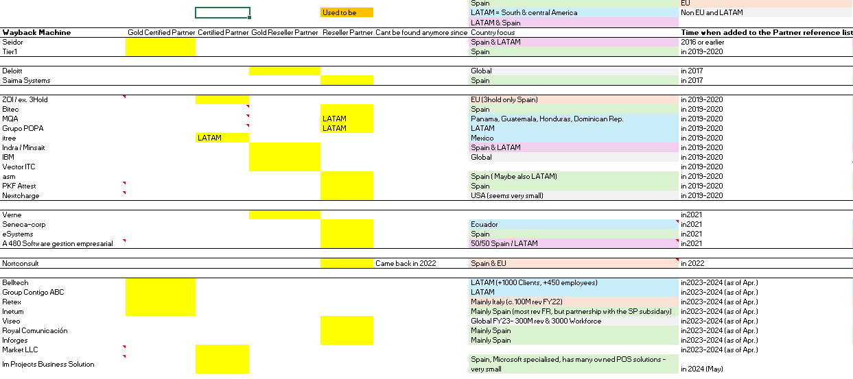Select the 'Retex' partner cell

(63, 302)
